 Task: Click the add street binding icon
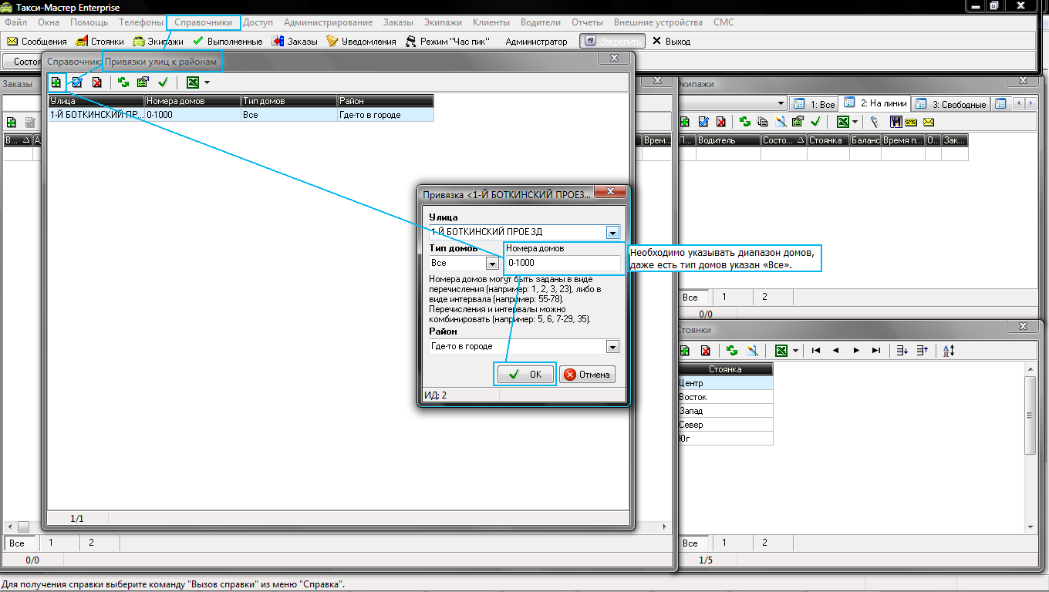[56, 82]
